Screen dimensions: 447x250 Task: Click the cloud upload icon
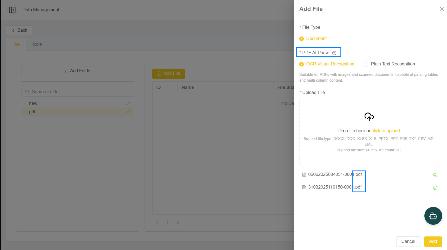(x=369, y=117)
